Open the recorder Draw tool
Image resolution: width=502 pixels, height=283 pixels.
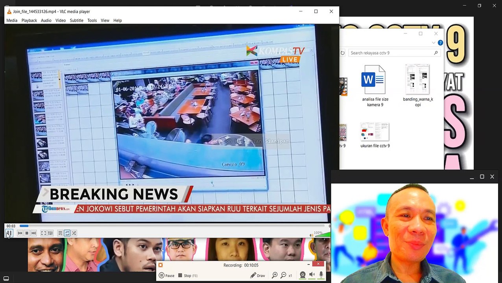click(258, 276)
